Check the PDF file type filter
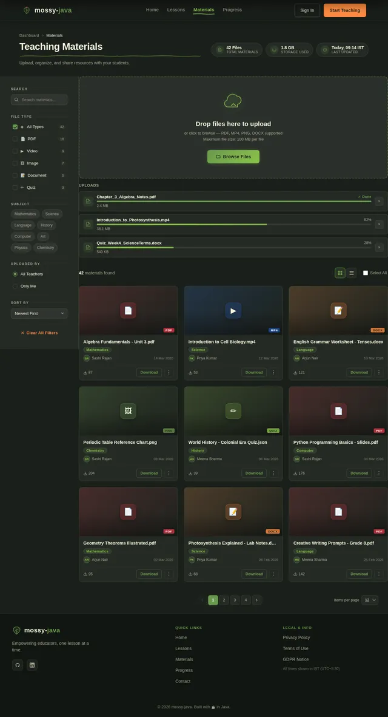The width and height of the screenshot is (388, 717). 15,139
